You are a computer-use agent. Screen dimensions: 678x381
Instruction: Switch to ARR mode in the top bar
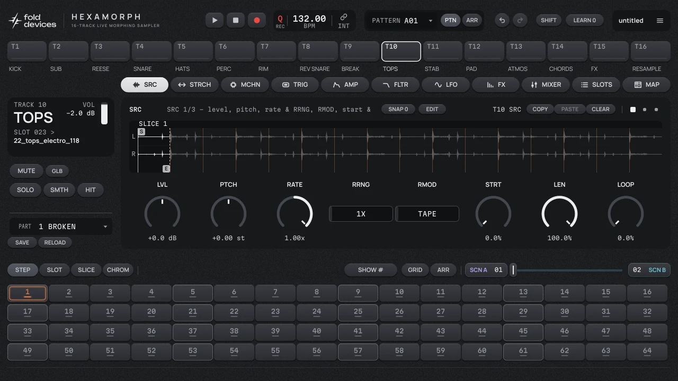(x=471, y=20)
